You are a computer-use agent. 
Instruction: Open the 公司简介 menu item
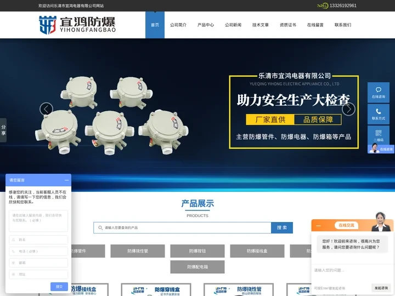[178, 25]
